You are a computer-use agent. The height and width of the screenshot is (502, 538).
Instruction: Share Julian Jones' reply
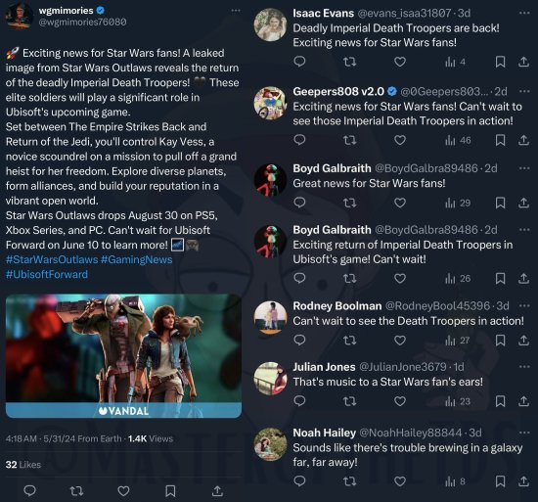[x=523, y=401]
